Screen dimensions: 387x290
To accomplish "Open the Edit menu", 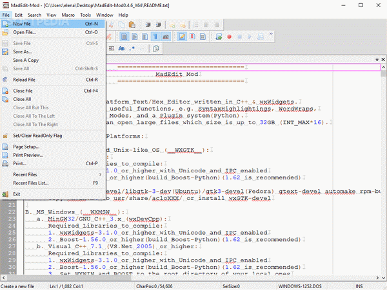I will pyautogui.click(x=19, y=14).
